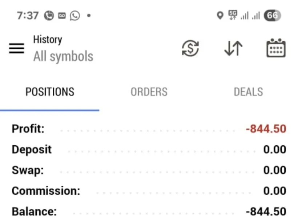Tap the battery level indicator
Screen dimensions: 298x218
click(273, 16)
